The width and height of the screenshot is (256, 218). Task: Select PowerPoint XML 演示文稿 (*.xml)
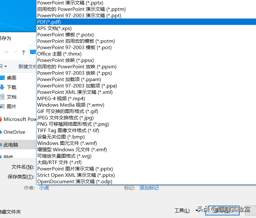point(146,92)
